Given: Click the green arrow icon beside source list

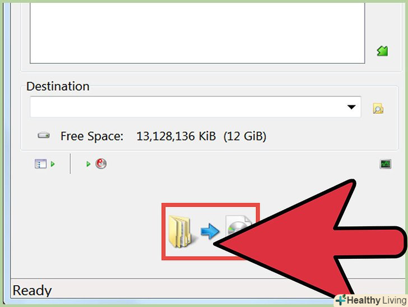Looking at the screenshot, I should tap(382, 51).
